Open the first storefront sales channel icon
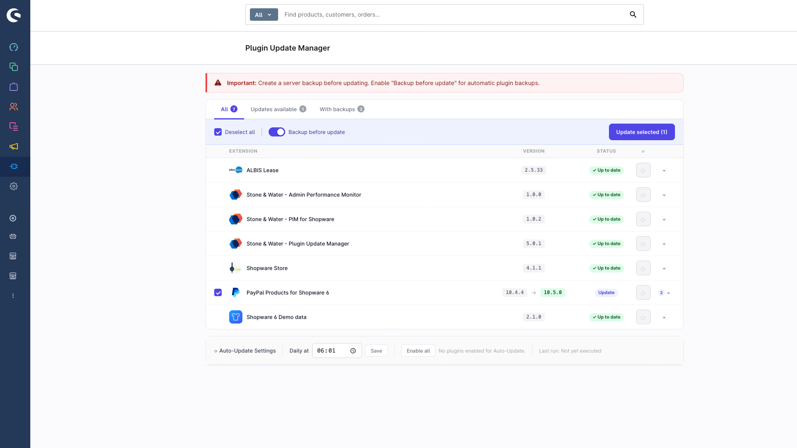The image size is (797, 448). (13, 256)
